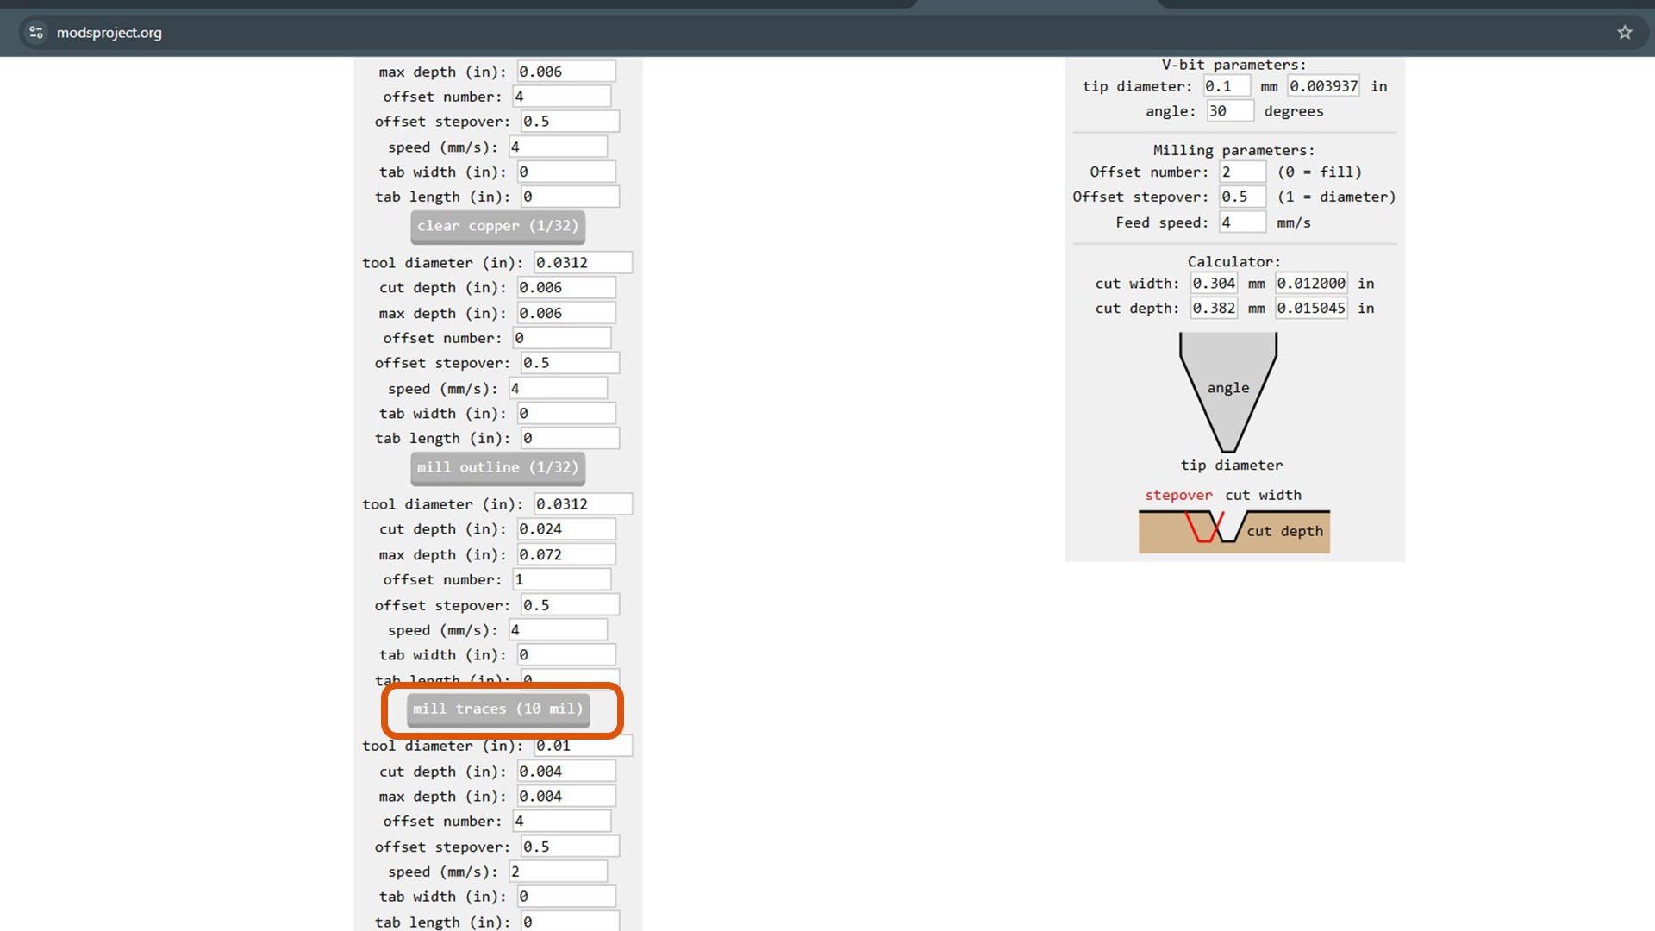The height and width of the screenshot is (931, 1655).
Task: Click Calculator cut depth mm field 0.382
Action: 1214,309
